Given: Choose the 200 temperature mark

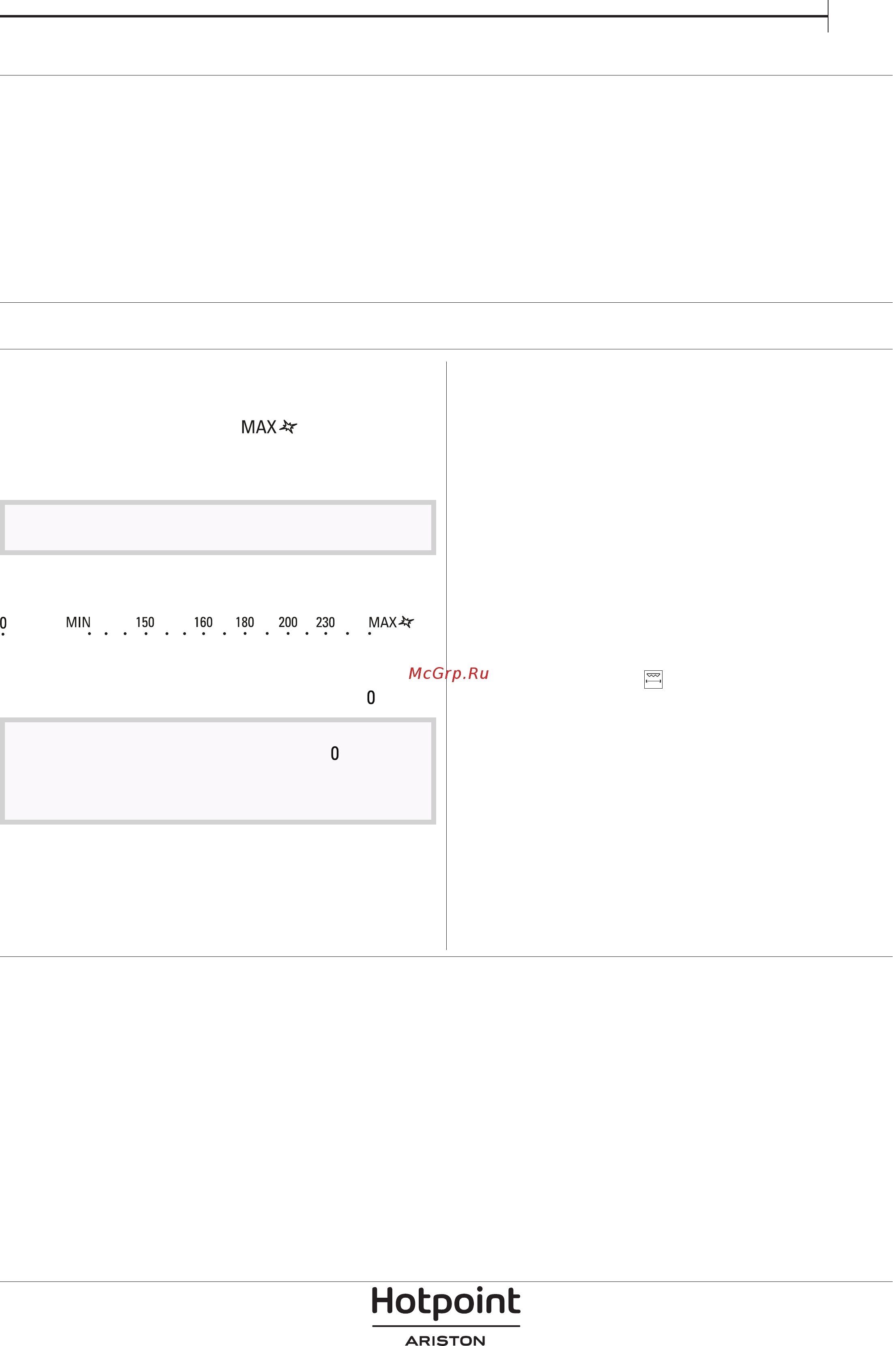Looking at the screenshot, I should 288,622.
